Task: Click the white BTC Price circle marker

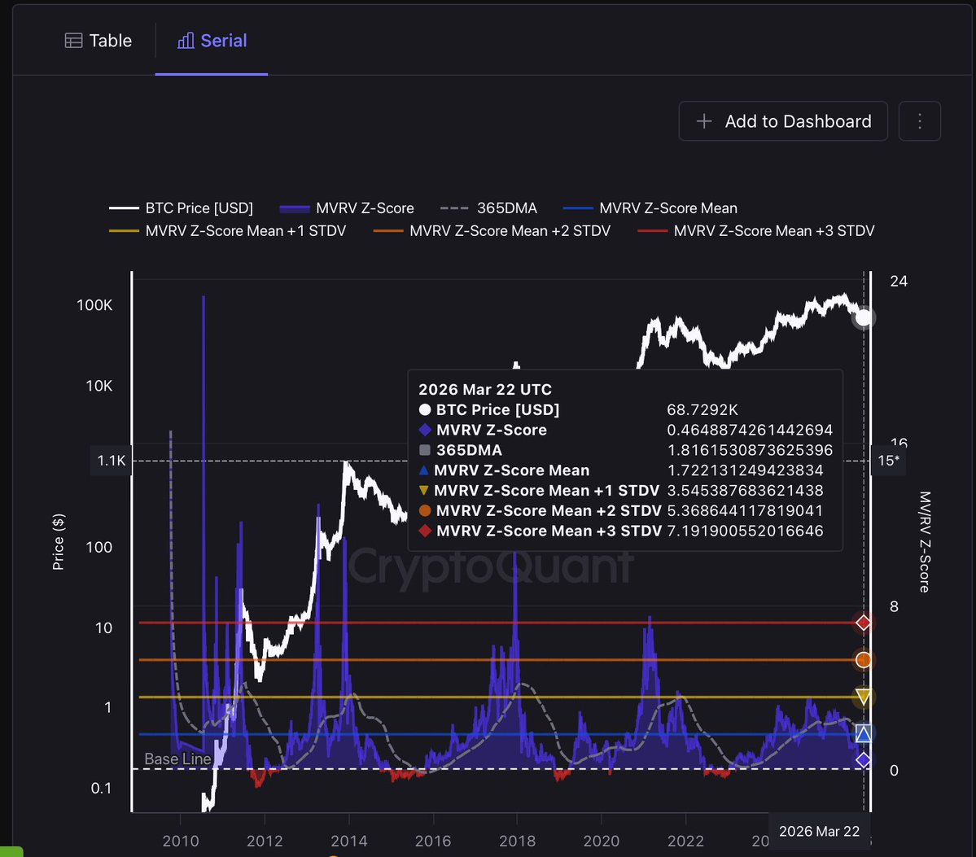Action: tap(863, 317)
